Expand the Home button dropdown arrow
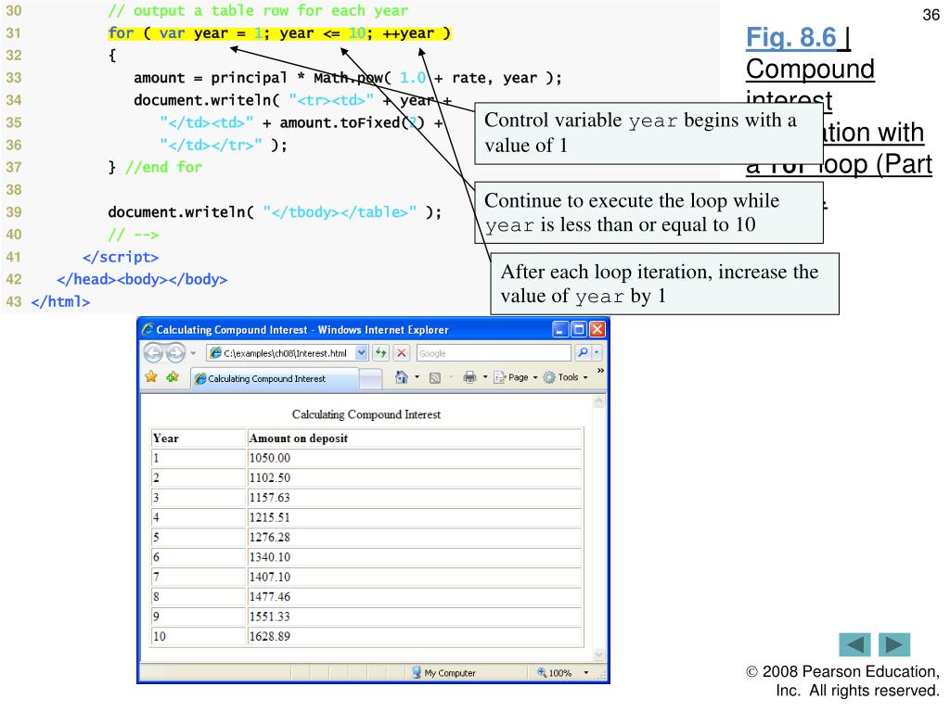950x712 pixels. click(417, 377)
